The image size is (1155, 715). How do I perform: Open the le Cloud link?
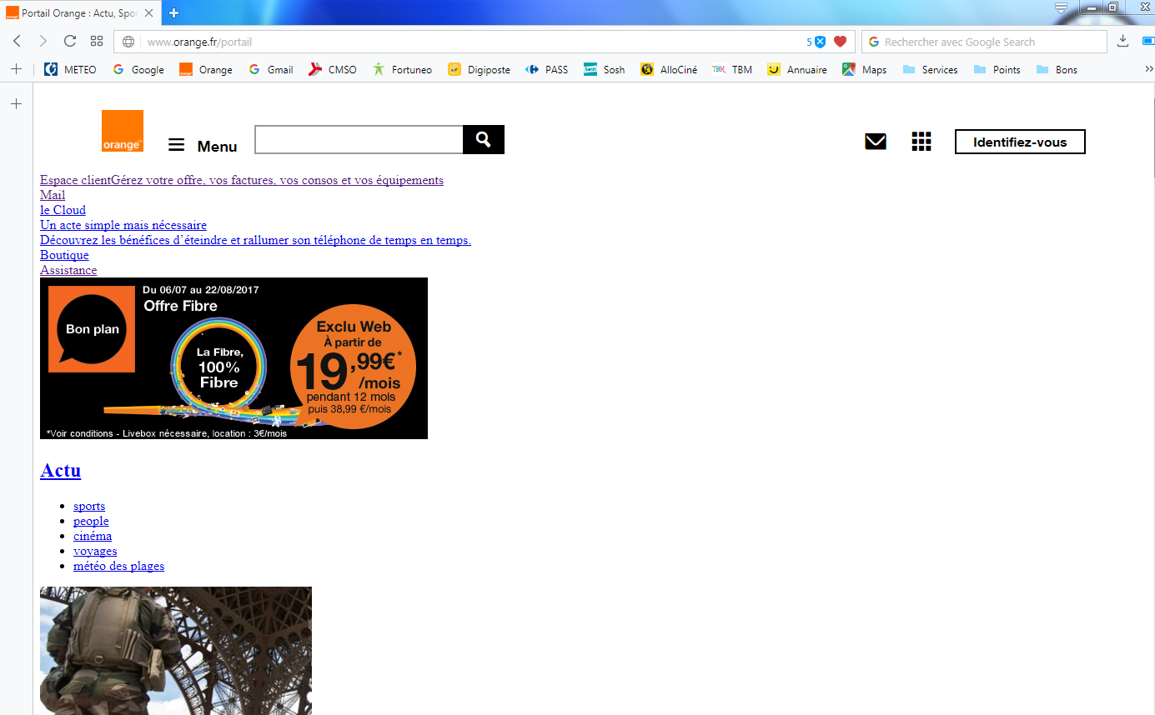click(63, 210)
